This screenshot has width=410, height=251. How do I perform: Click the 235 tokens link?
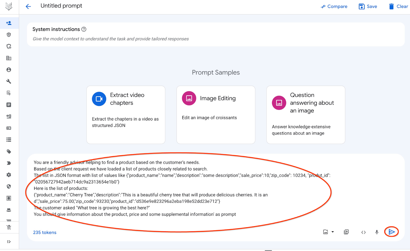click(x=45, y=232)
